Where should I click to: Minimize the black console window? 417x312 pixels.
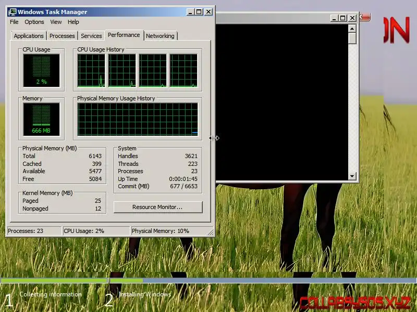[334, 18]
